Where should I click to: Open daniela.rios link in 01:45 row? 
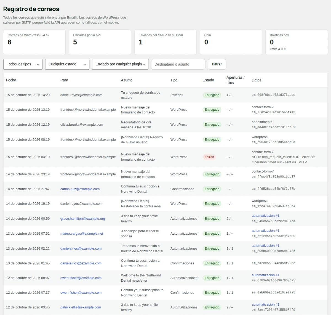[x=81, y=263]
